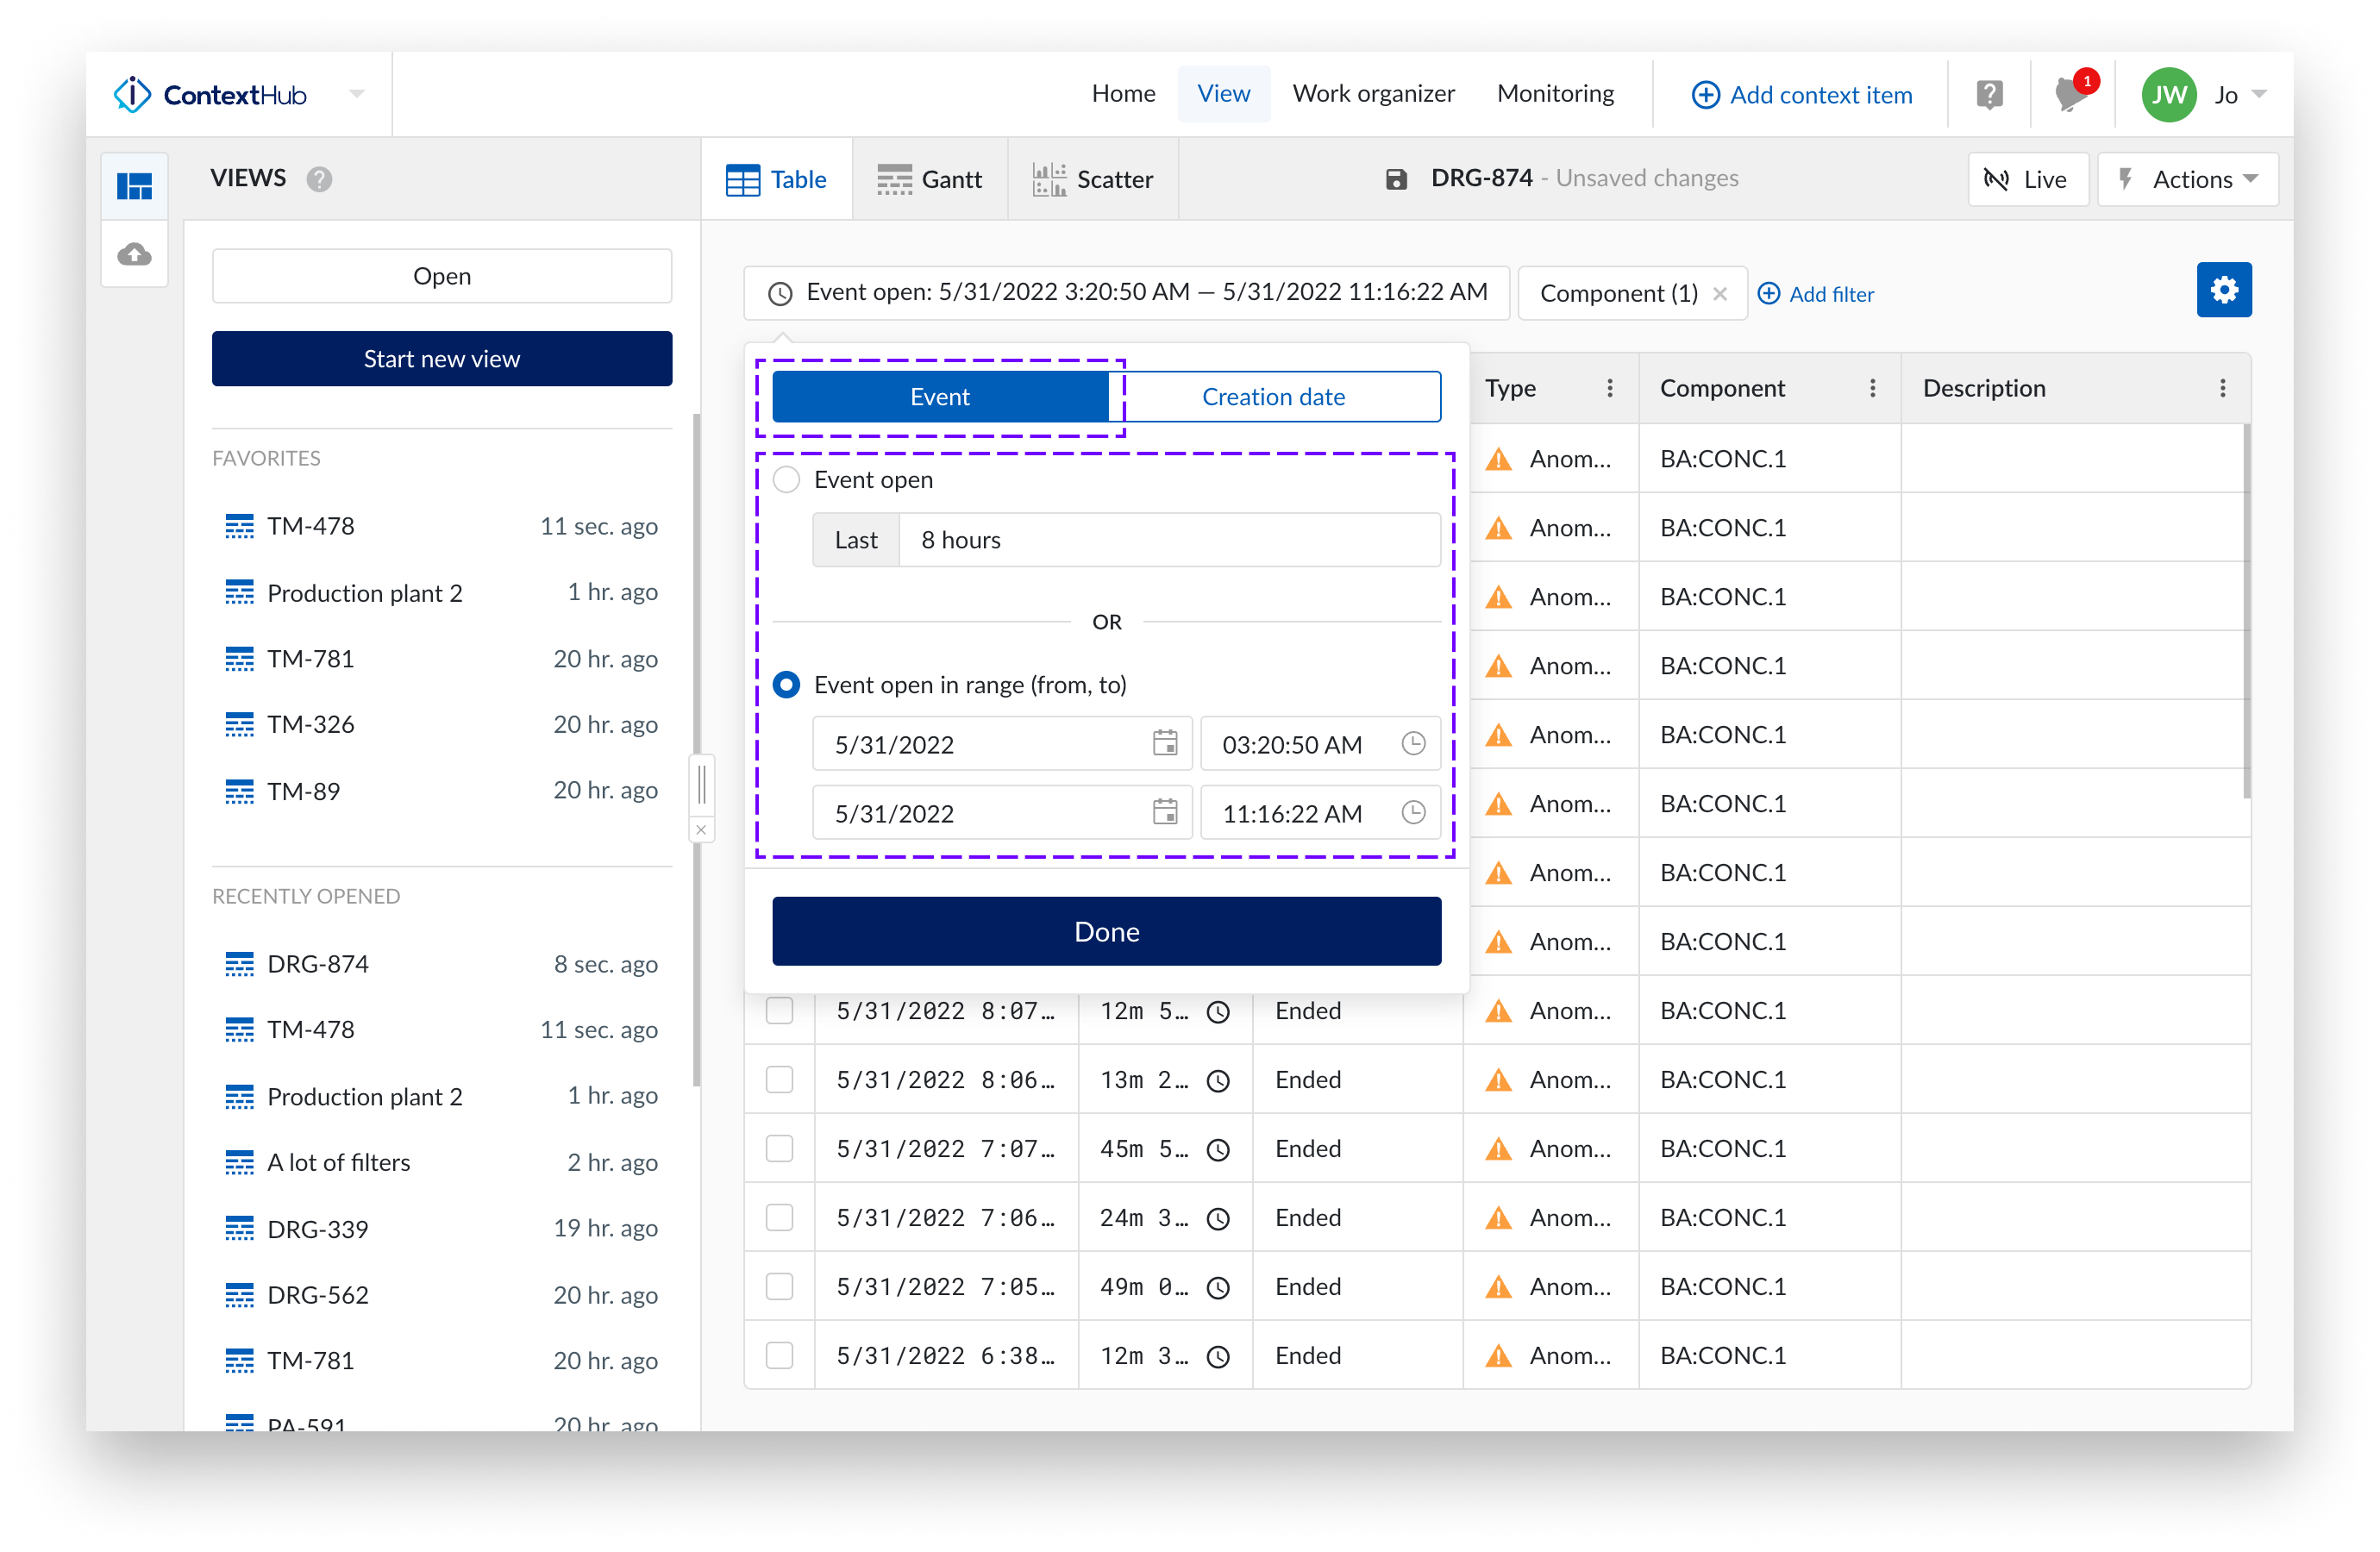Select Event open in range radio button
This screenshot has height=1552, width=2380.
coord(787,685)
